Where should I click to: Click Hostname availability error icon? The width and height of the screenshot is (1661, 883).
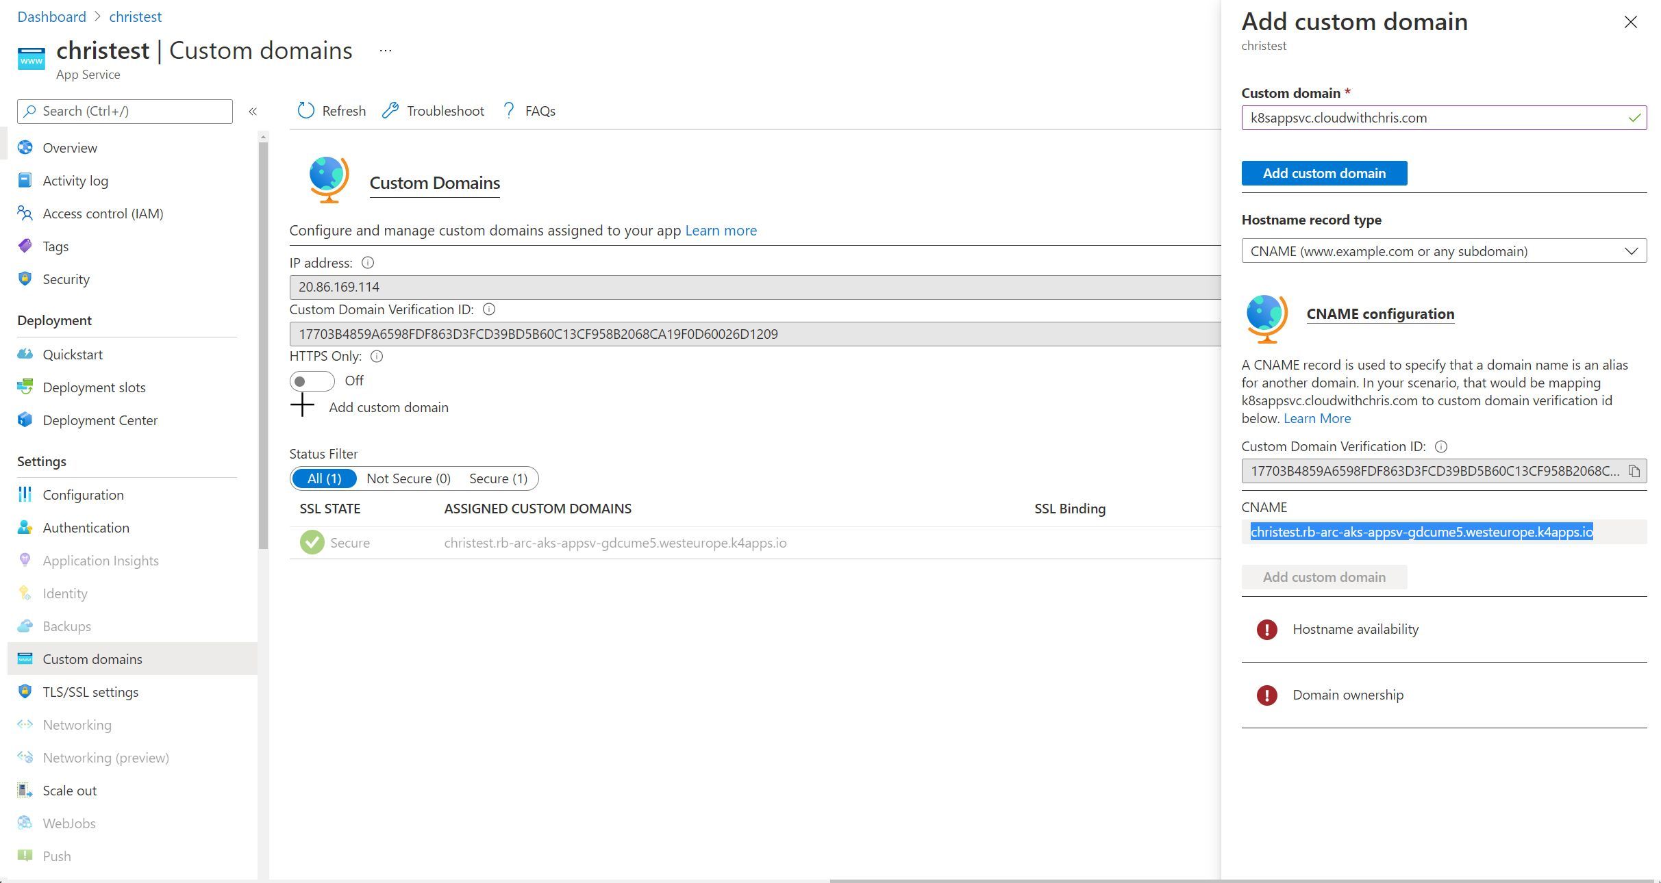(x=1267, y=630)
